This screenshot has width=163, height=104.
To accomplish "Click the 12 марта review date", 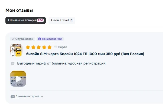I will 60,47.
